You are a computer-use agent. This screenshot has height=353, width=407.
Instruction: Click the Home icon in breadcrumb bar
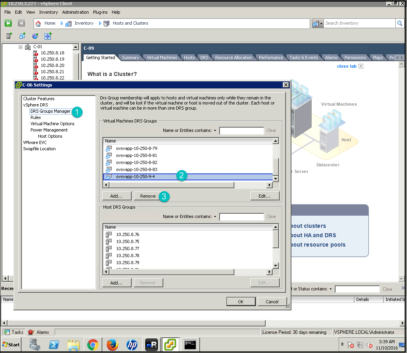pyautogui.click(x=38, y=23)
